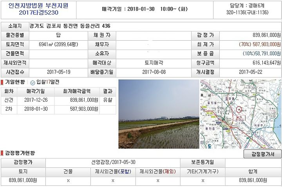Select address 경기도 김포시 통진면 동을산리 436
Viewport: 282px width, 187px height.
tap(70, 26)
